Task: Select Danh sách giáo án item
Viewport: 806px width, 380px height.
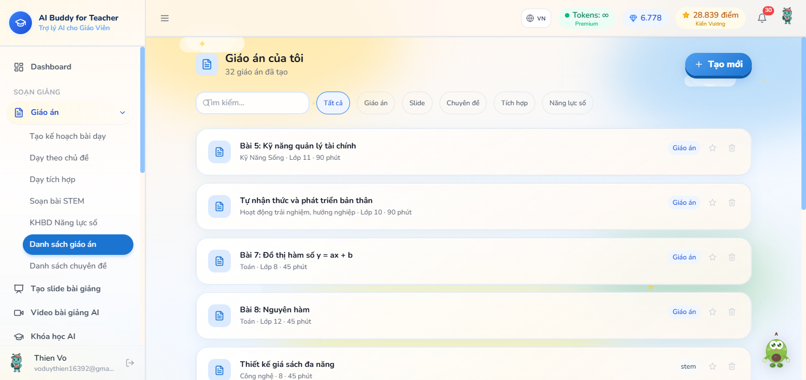Action: (x=78, y=244)
